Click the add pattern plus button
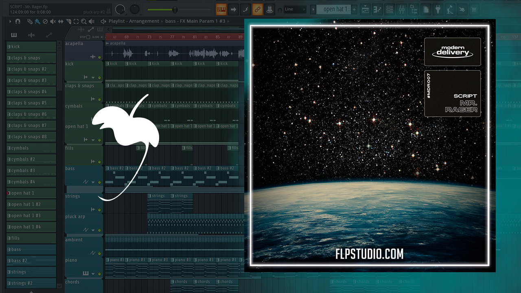The image size is (521, 293). [x=354, y=9]
